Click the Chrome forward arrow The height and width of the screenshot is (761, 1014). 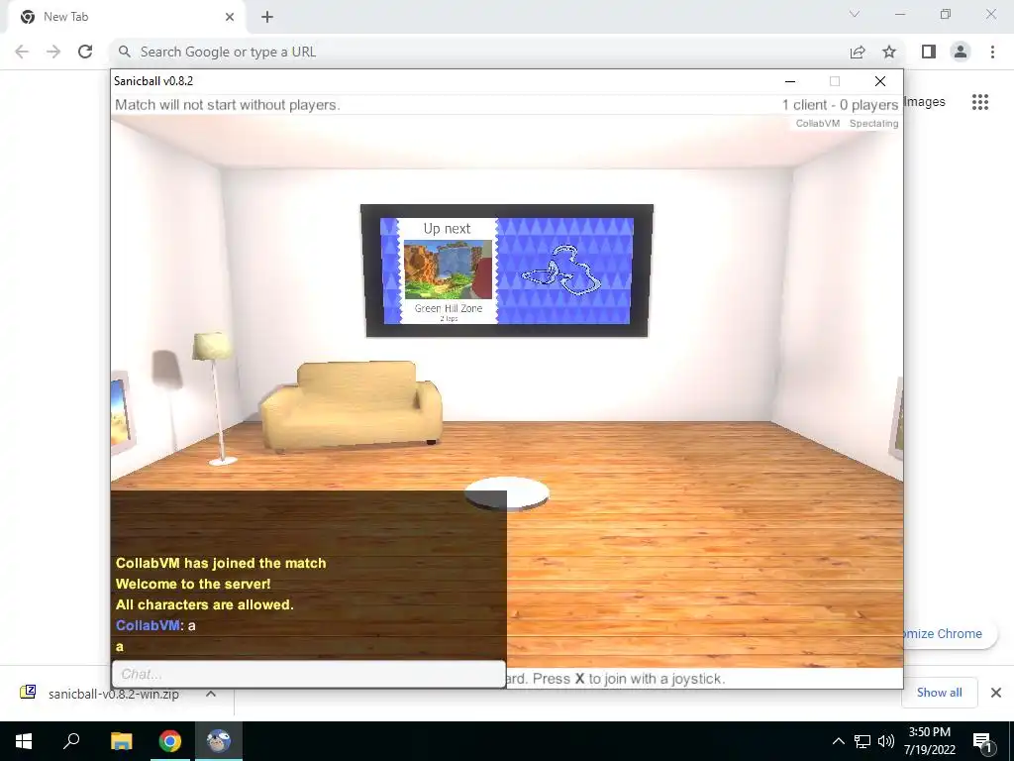coord(53,52)
